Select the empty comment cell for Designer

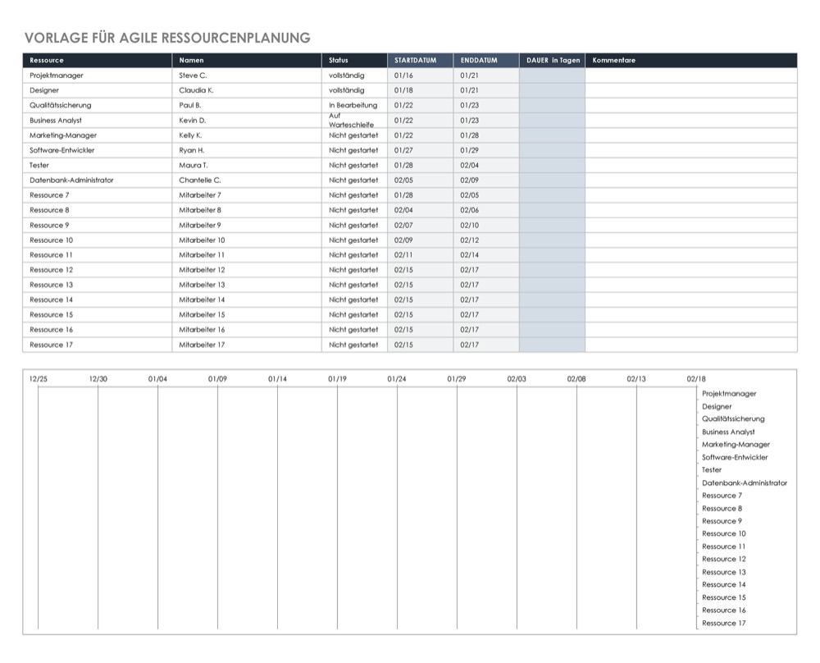tap(691, 90)
